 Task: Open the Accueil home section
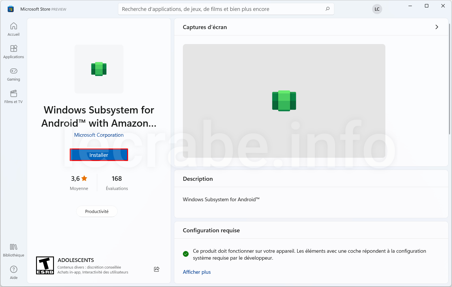coord(14,29)
